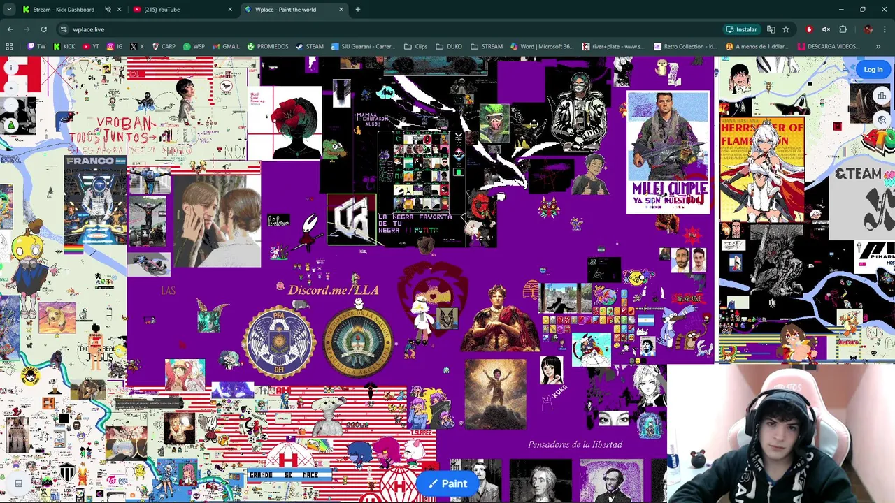Close the Wplace tab
This screenshot has height=503, width=895.
(341, 10)
